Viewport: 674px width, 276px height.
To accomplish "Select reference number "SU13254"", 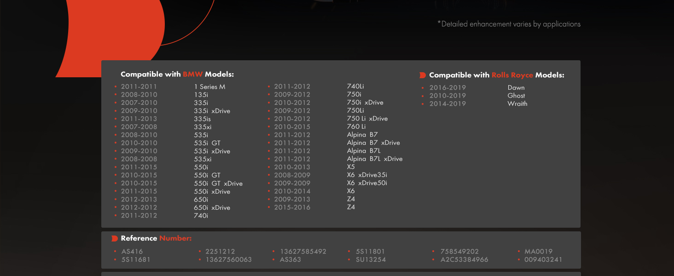I will point(371,259).
